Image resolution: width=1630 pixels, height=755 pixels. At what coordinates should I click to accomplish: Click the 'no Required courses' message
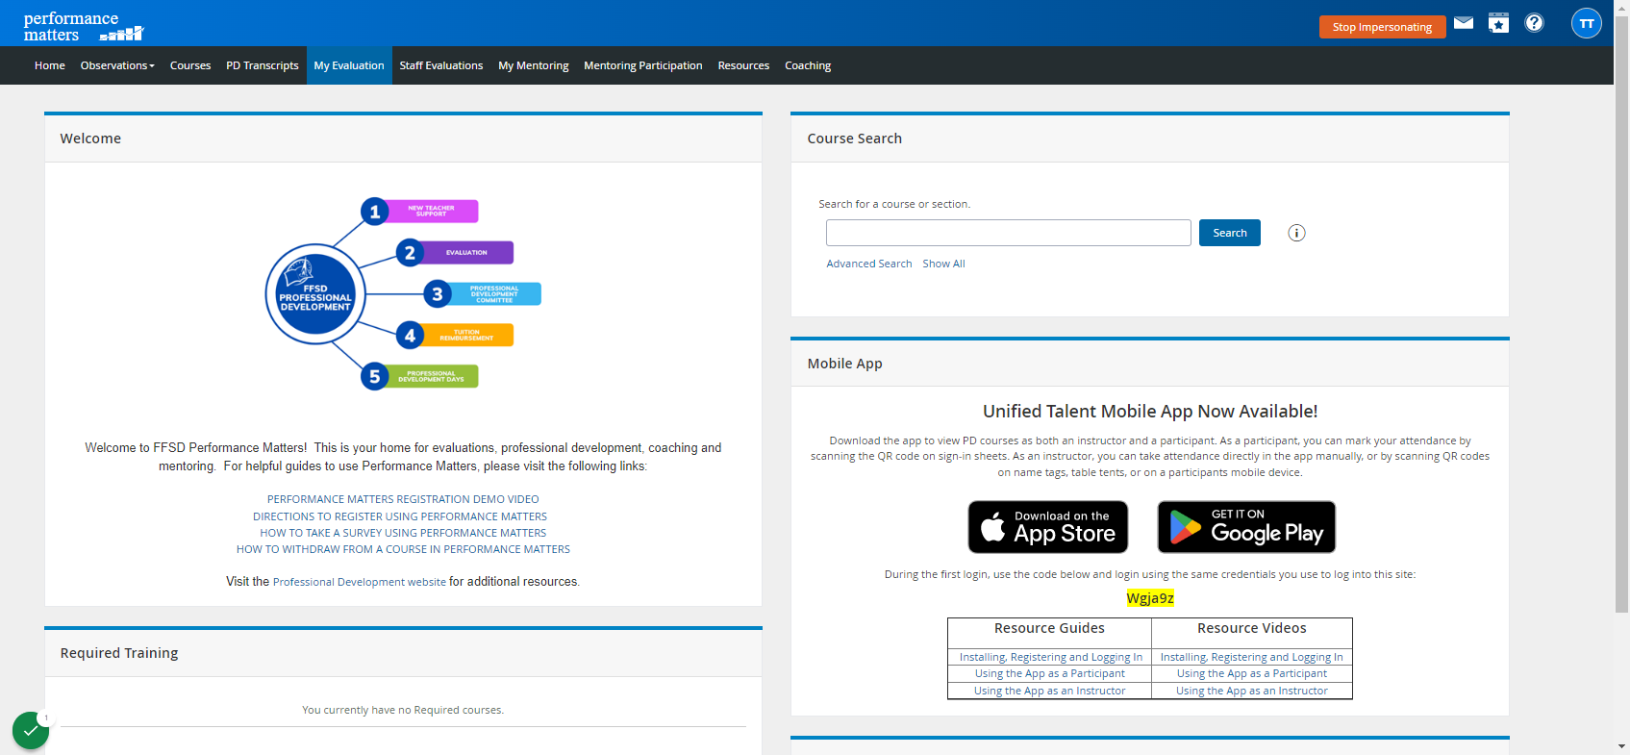(403, 710)
